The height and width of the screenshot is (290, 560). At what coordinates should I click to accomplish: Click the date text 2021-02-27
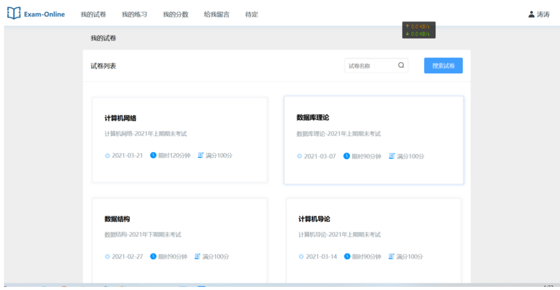(127, 257)
